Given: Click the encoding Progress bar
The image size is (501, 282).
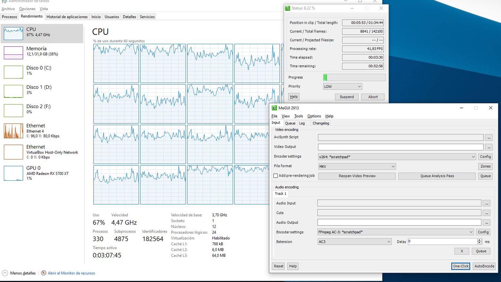Looking at the screenshot, I should click(x=354, y=77).
